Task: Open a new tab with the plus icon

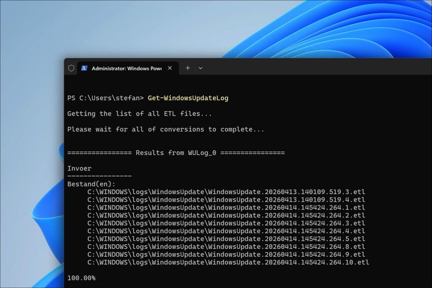Action: (x=187, y=68)
